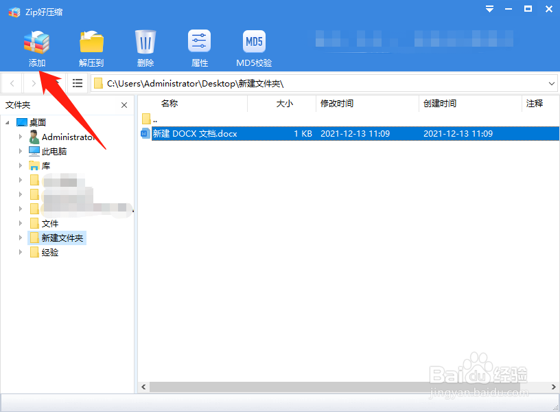
Task: Click the Administrator user icon
Action: pyautogui.click(x=34, y=137)
